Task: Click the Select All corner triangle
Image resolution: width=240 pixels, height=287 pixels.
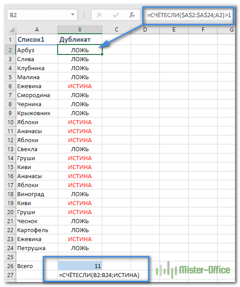Action: (x=11, y=30)
